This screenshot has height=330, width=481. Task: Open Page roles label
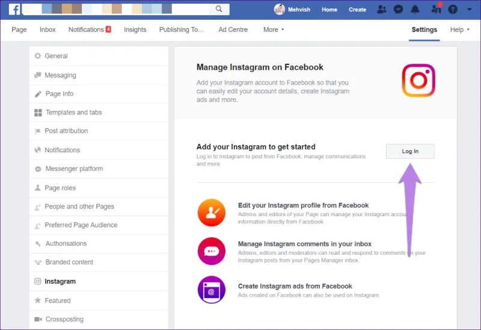[x=60, y=188]
